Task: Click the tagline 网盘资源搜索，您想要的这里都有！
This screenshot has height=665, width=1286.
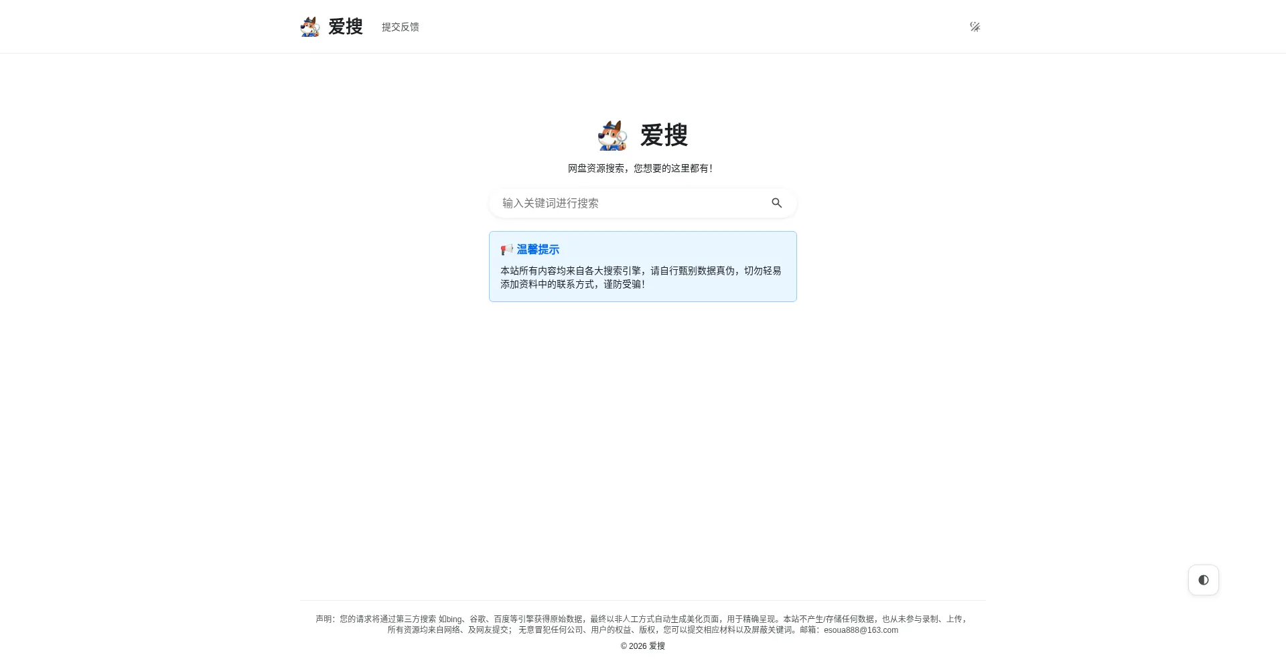Action: 642,169
